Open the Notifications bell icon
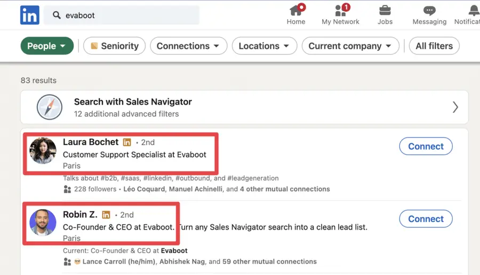 pos(474,11)
